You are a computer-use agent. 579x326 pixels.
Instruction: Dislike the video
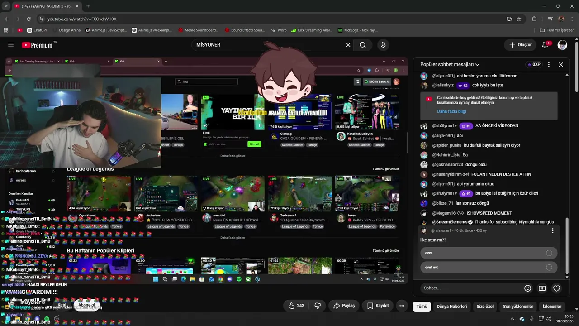click(318, 306)
